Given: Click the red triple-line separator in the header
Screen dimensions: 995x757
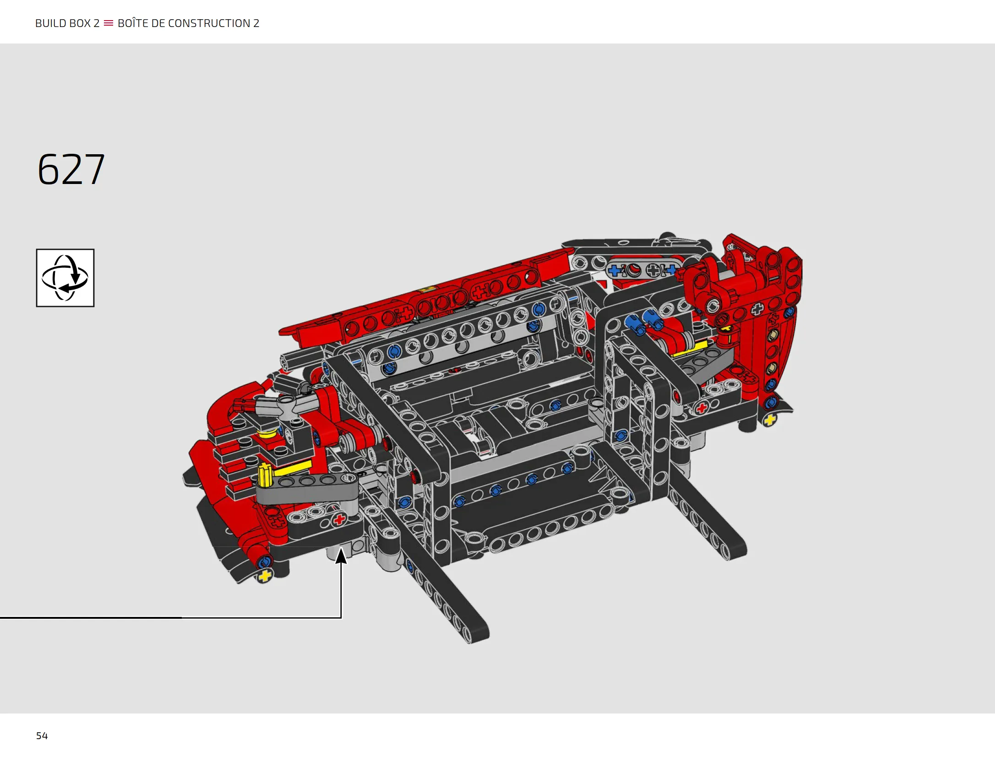Looking at the screenshot, I should [109, 23].
